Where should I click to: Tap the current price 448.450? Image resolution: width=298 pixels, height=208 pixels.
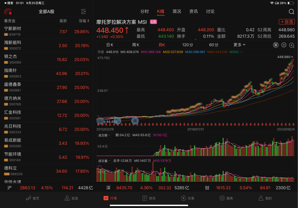[x=110, y=30]
